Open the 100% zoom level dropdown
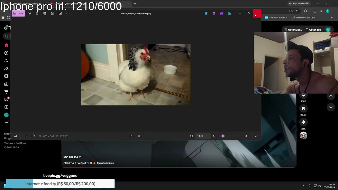The image size is (338, 190). click(203, 136)
